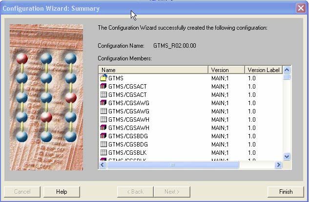
Task: Click the table icon beside GTMS/CGSACT
Action: [x=103, y=94]
